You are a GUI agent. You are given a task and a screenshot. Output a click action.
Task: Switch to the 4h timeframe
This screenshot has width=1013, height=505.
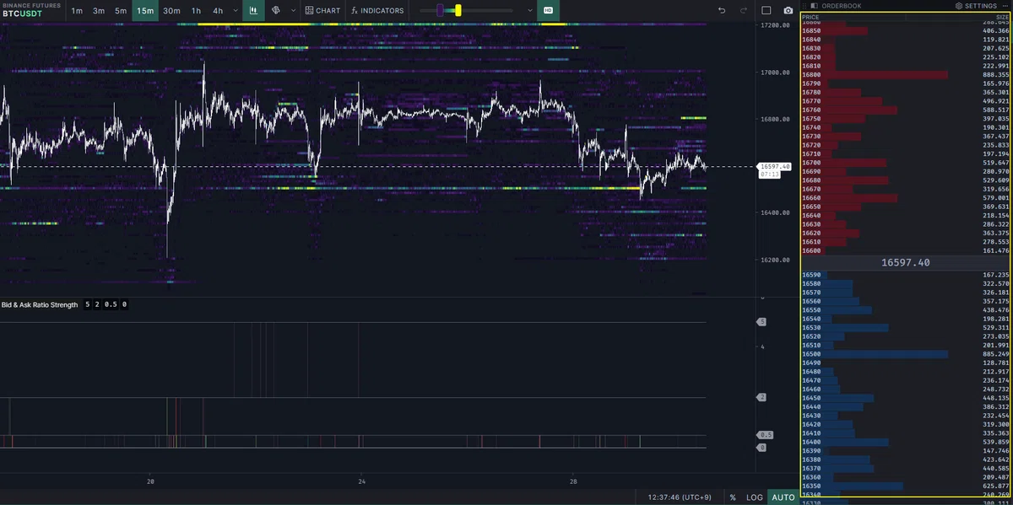pos(218,10)
